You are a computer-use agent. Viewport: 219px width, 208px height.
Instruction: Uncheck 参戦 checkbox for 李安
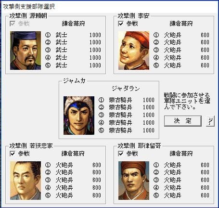pyautogui.click(x=121, y=24)
